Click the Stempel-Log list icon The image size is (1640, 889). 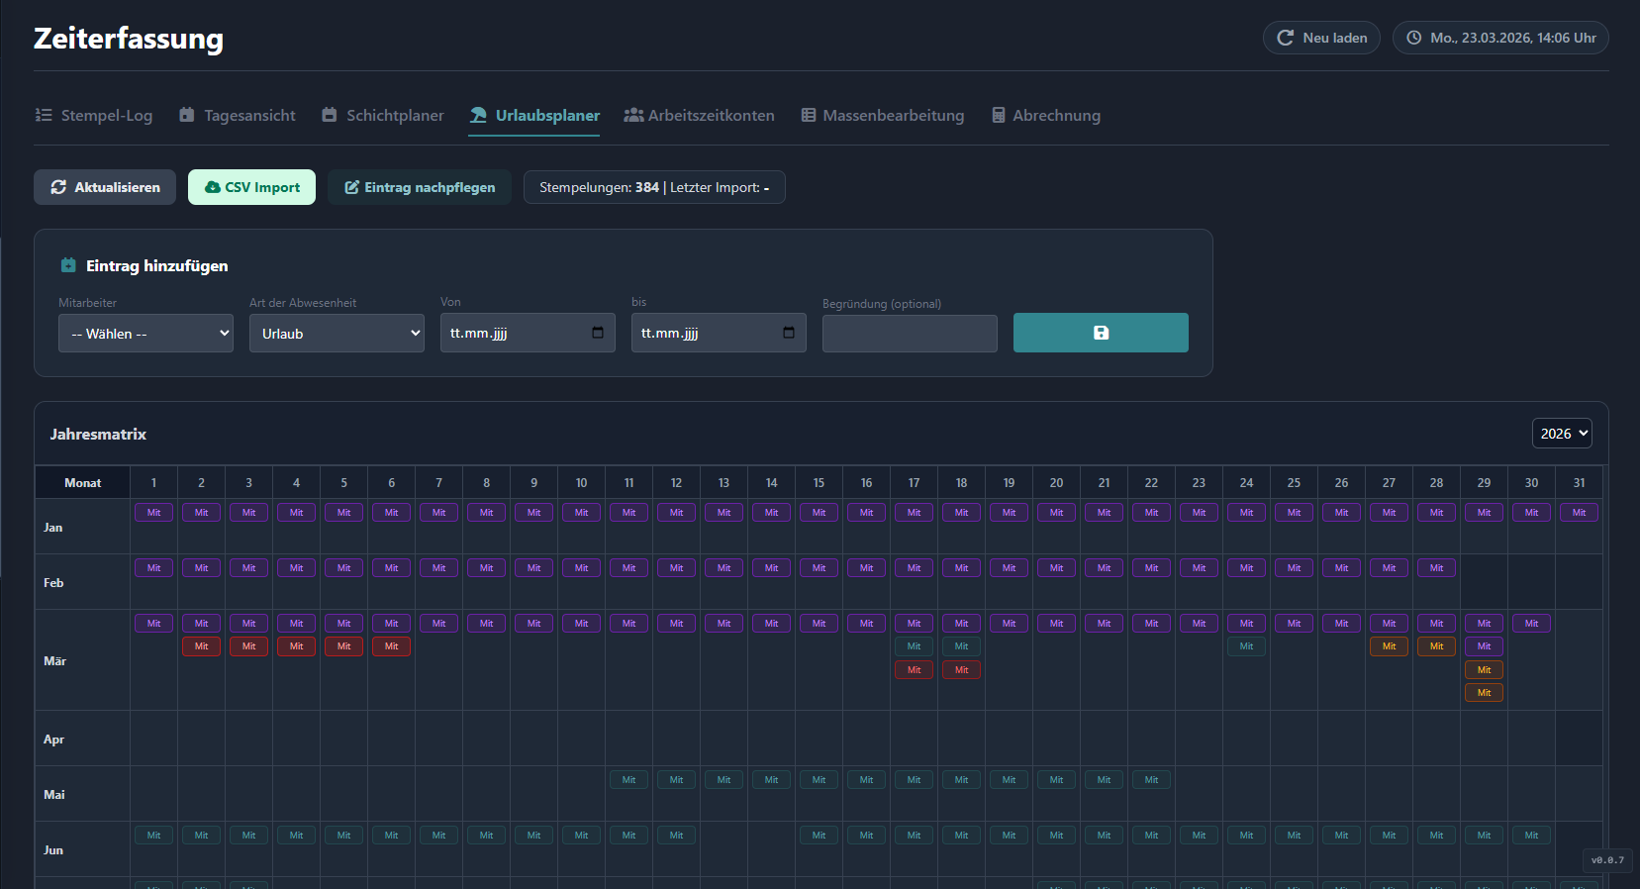(44, 115)
